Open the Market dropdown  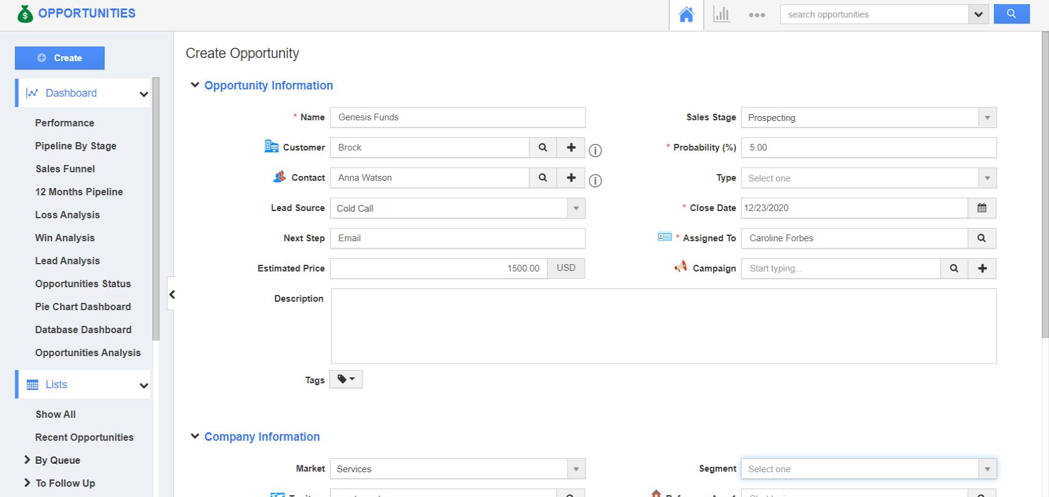pyautogui.click(x=457, y=469)
